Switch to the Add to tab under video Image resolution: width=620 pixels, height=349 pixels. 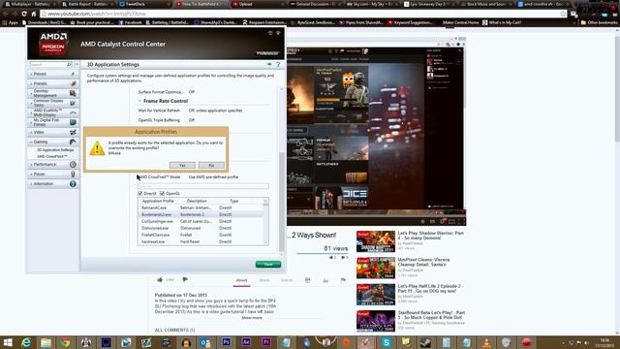(x=287, y=280)
